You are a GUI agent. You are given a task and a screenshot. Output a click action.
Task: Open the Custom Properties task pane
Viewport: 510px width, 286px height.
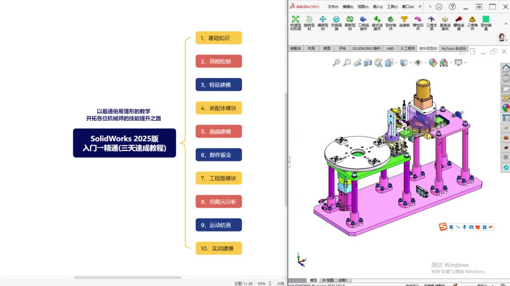pyautogui.click(x=506, y=118)
